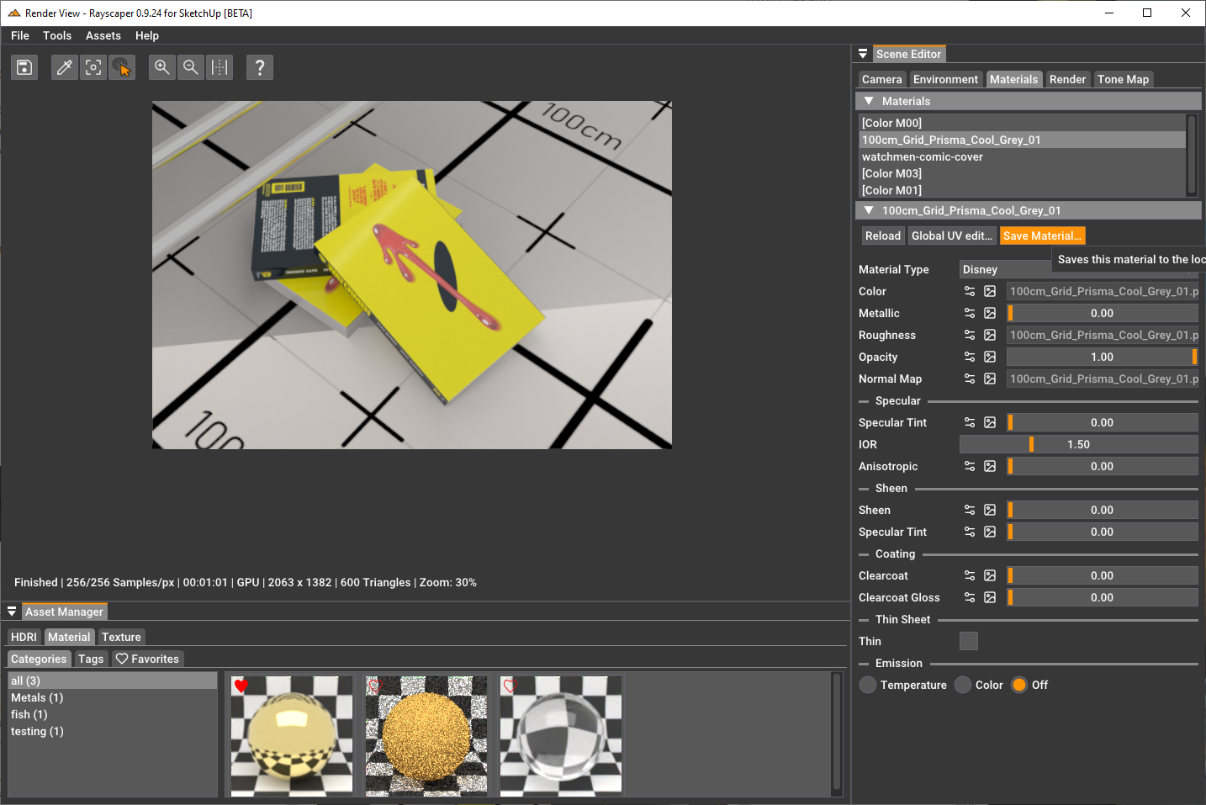Click the Reload button

883,236
